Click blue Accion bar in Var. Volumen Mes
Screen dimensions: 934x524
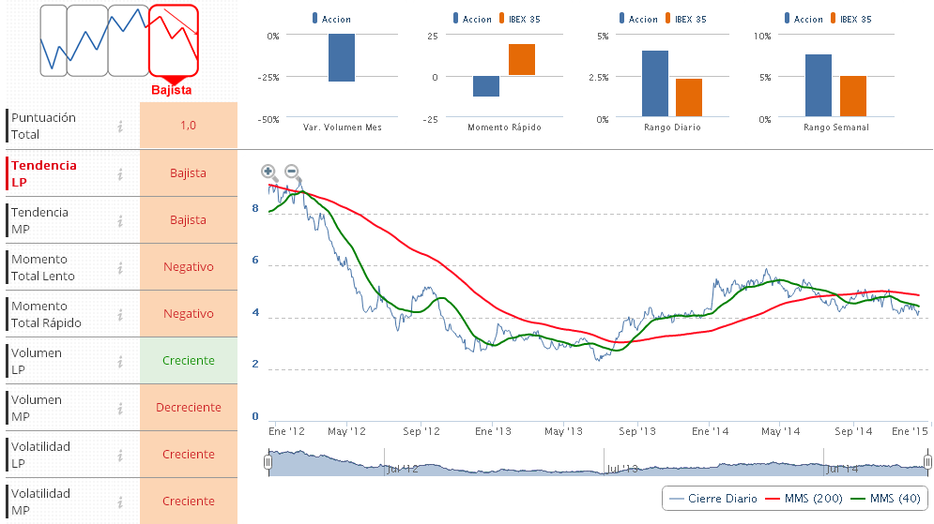342,58
